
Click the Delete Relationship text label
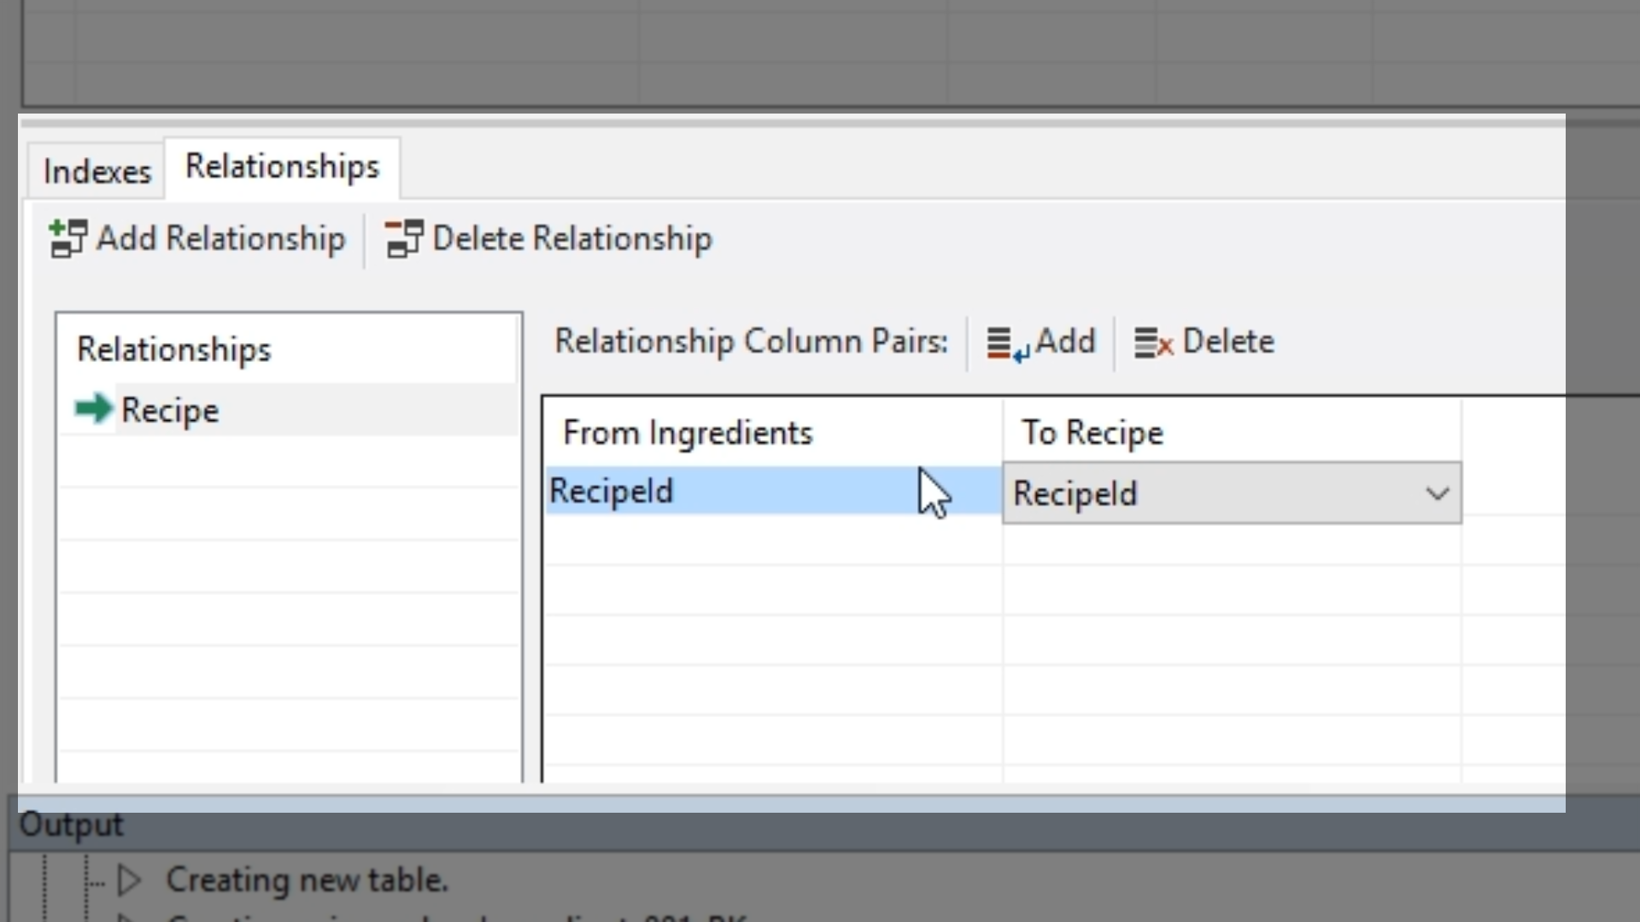click(x=571, y=238)
